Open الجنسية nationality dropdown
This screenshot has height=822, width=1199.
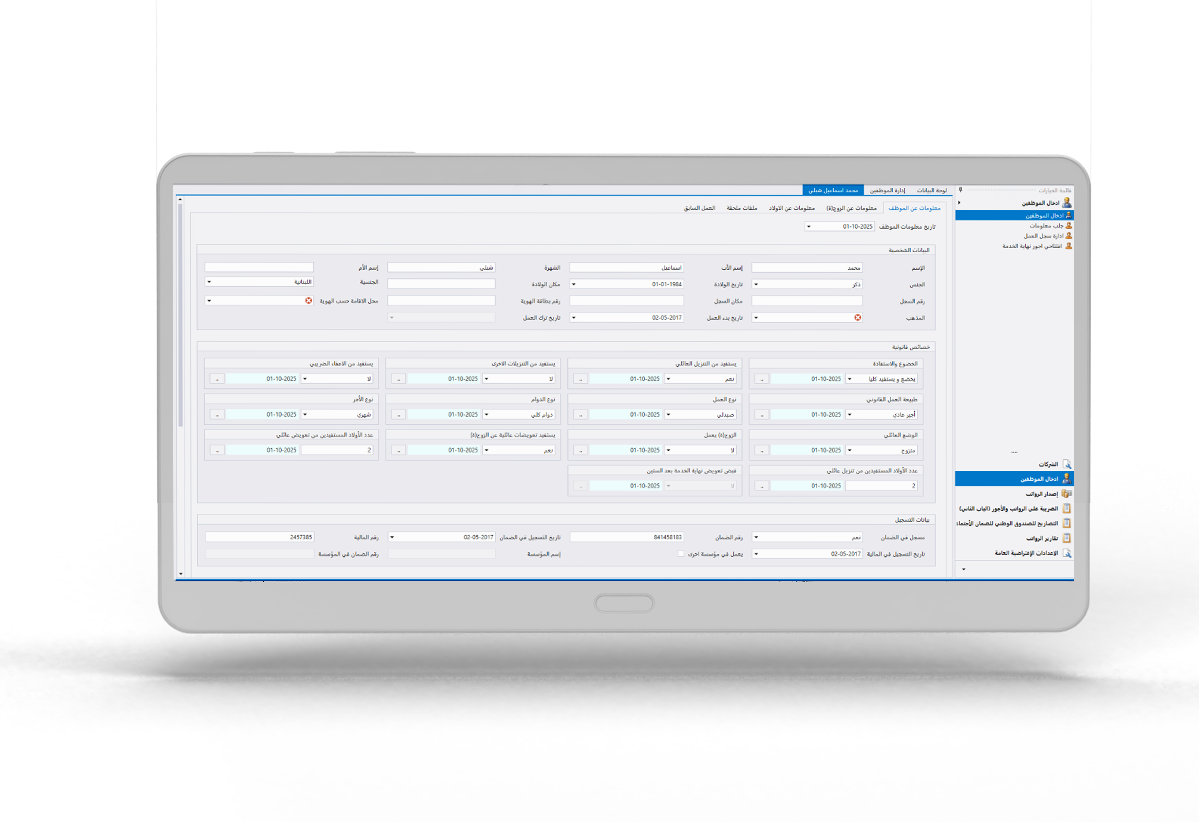coord(209,282)
